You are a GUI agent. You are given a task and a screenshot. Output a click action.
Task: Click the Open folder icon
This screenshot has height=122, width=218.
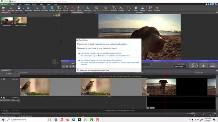[3, 8]
